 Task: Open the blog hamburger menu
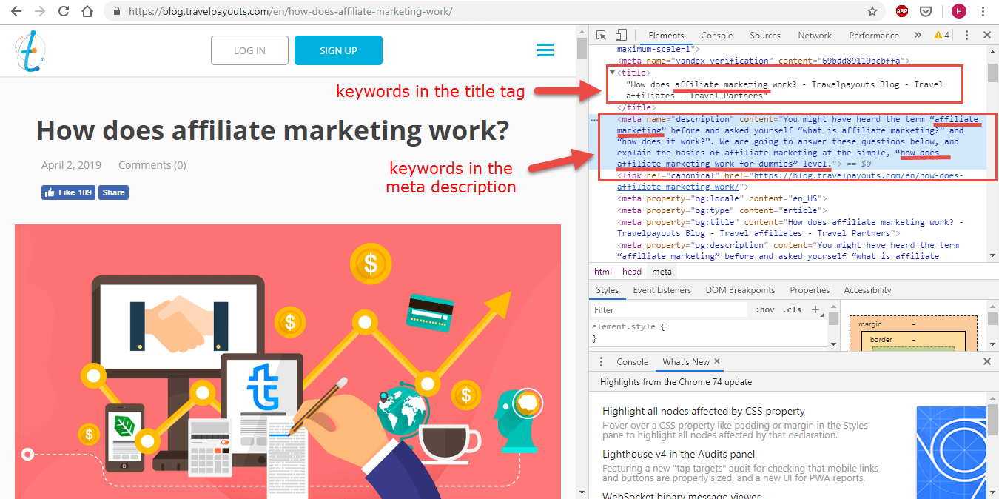click(545, 50)
